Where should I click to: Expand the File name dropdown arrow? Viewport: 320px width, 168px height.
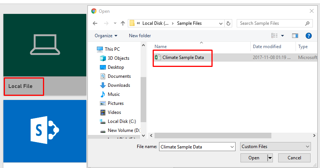pos(232,147)
